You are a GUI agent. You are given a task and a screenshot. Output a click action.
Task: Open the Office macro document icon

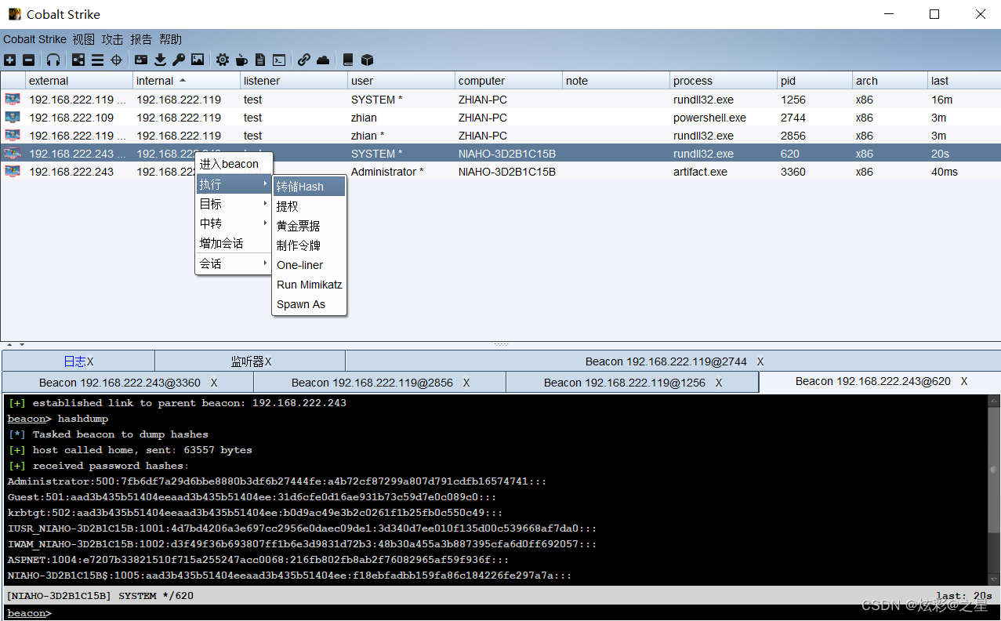click(x=260, y=60)
